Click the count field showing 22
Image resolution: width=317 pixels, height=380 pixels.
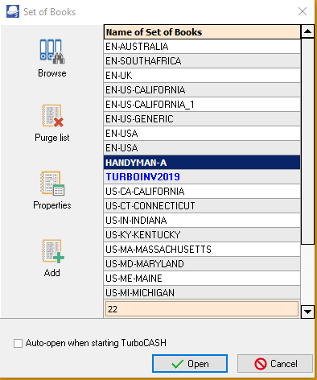[202, 309]
